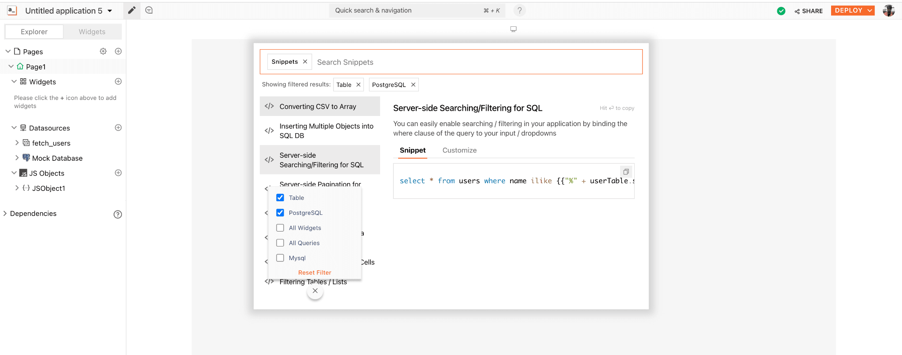Image resolution: width=902 pixels, height=355 pixels.
Task: Switch to the Widgets tab
Action: (x=92, y=32)
